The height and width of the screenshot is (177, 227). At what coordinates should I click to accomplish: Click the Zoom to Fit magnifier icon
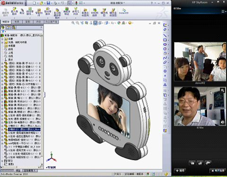pos(73,23)
